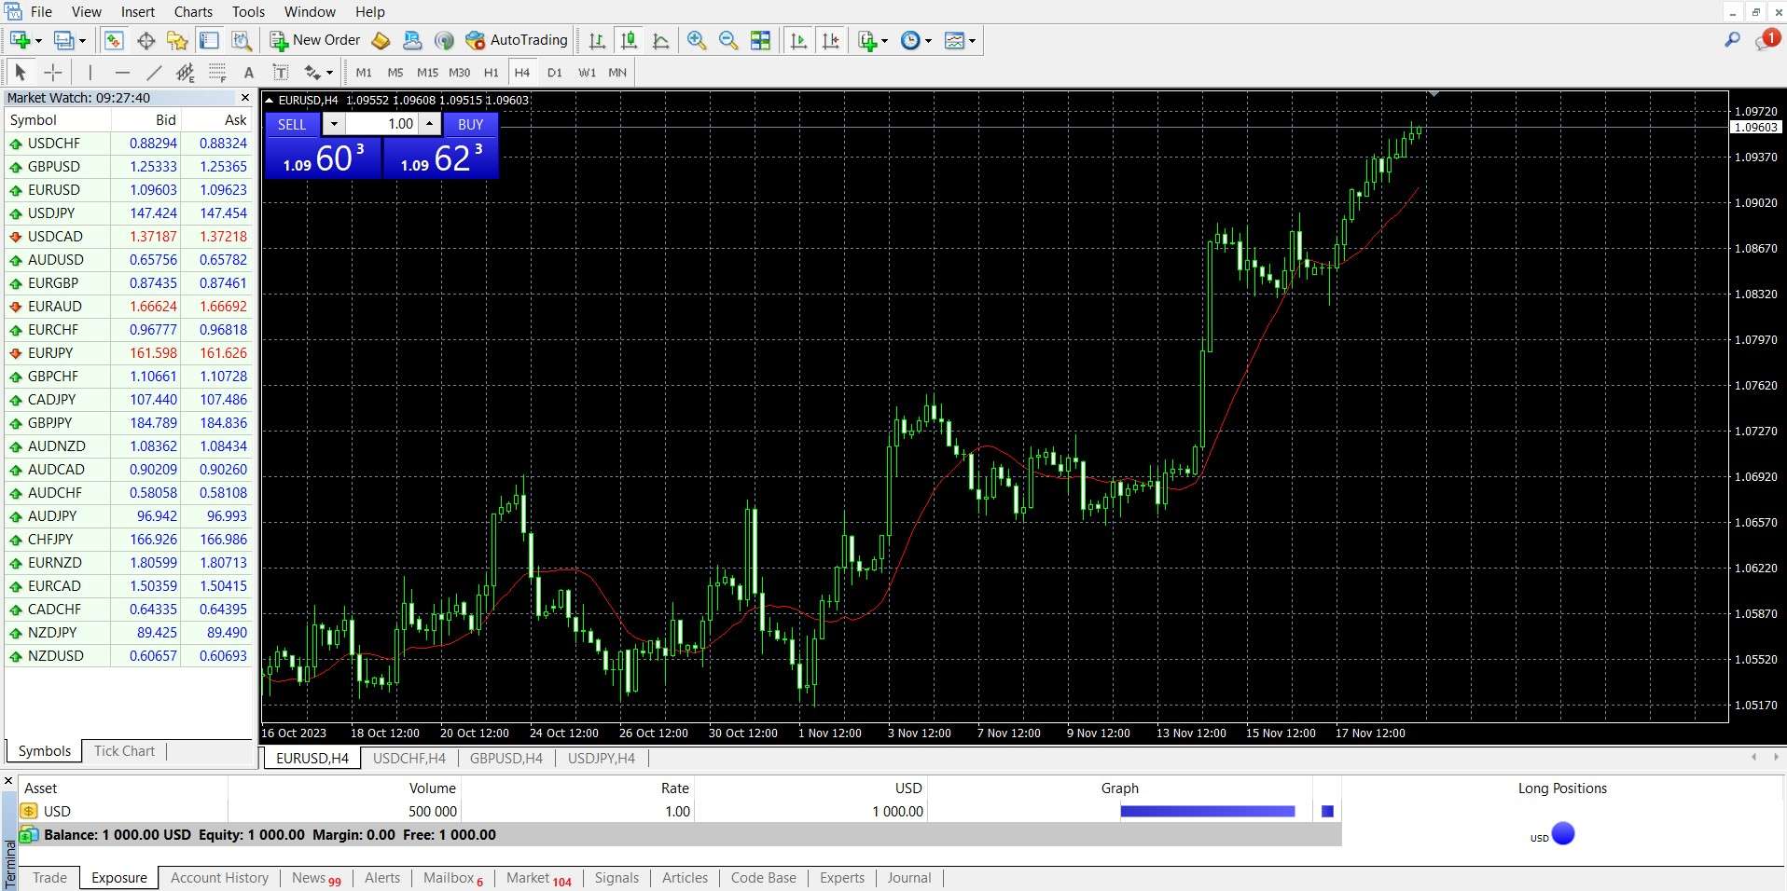Screen dimensions: 1787x891
Task: Open the Insert menu
Action: [x=138, y=12]
